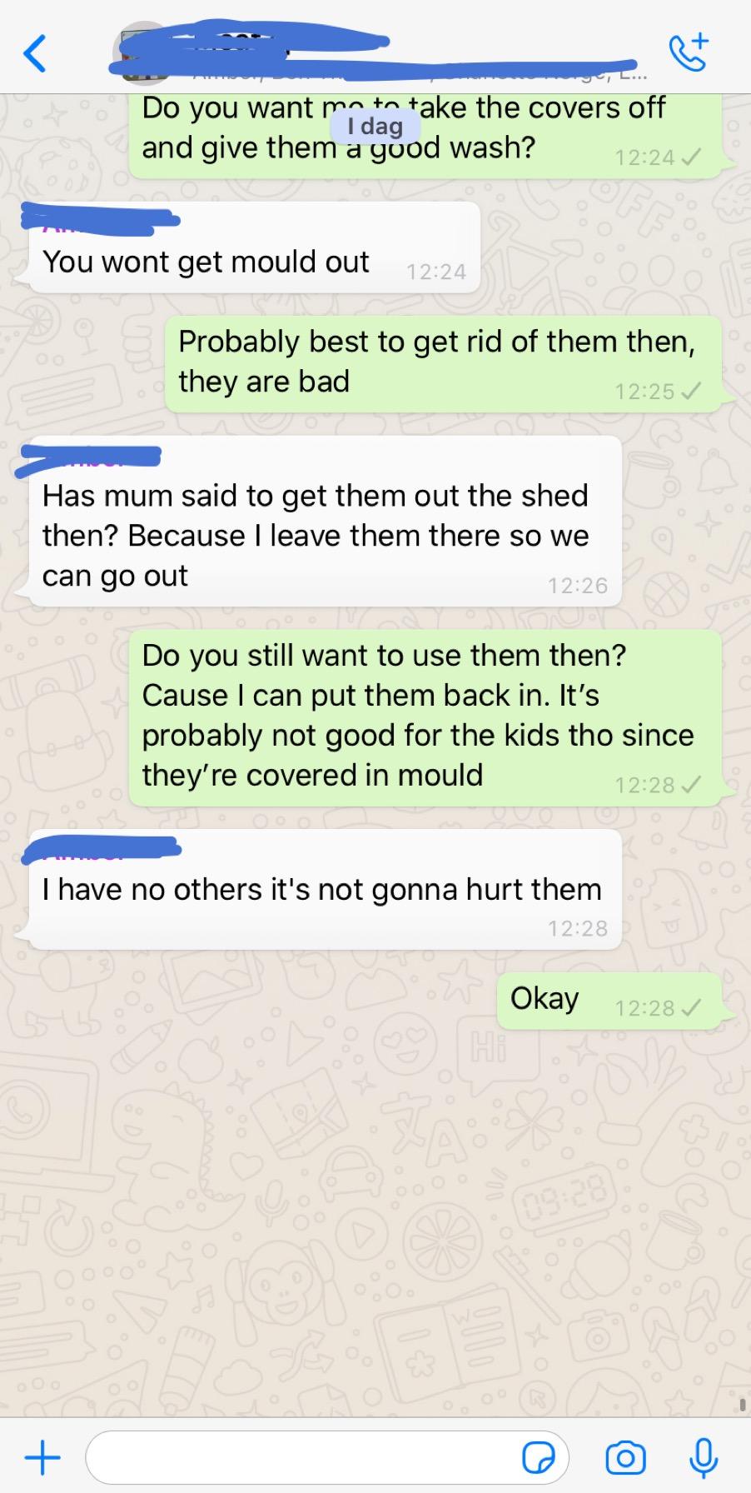Select the 'Has mum said to get them out' message
The width and height of the screenshot is (751, 1493).
click(x=325, y=522)
